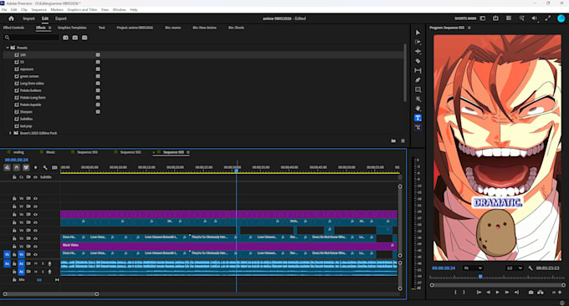Open the Graphics and Titles menu
Image resolution: width=569 pixels, height=306 pixels.
pos(82,10)
